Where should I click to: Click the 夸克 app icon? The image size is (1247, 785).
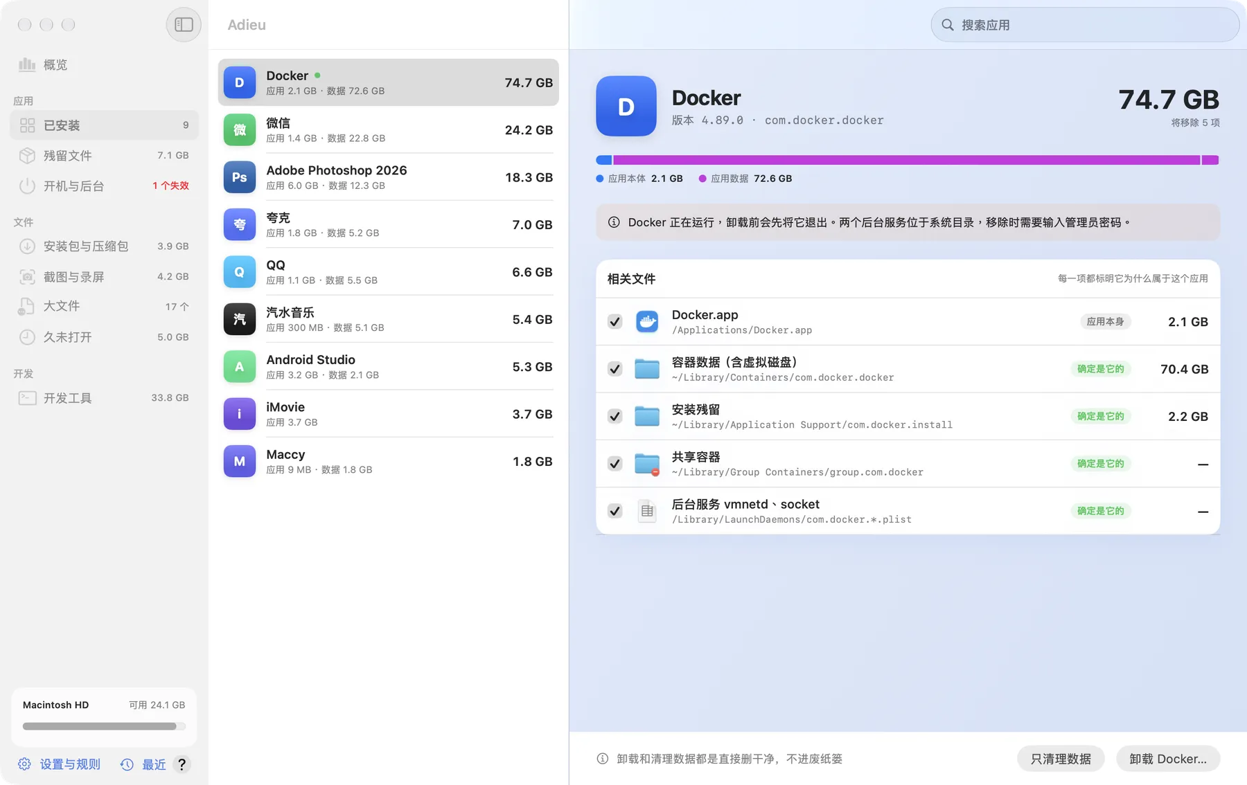(240, 225)
